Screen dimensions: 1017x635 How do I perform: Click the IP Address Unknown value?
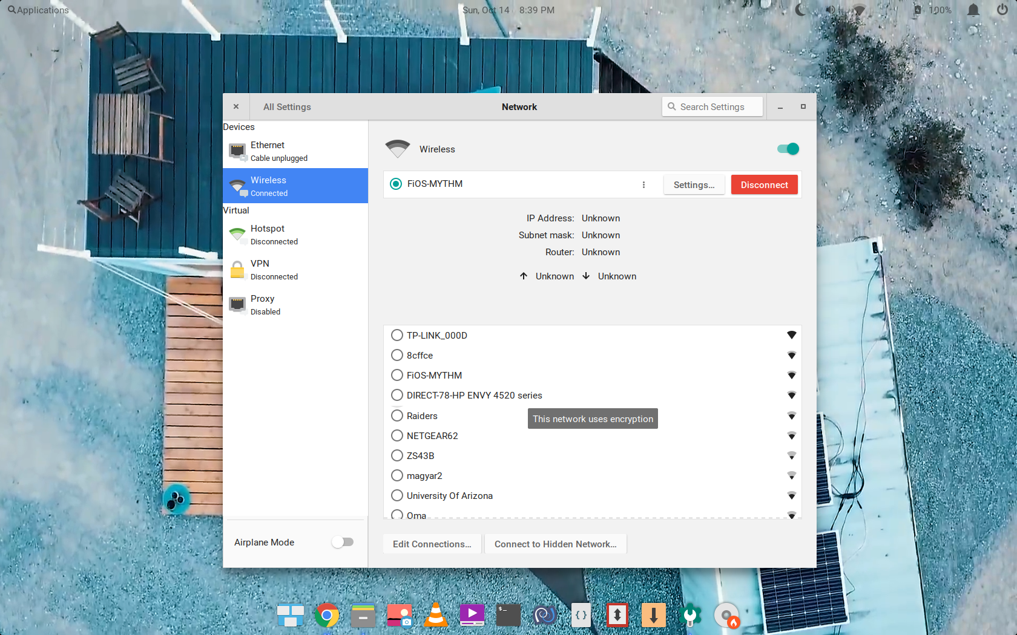(601, 218)
